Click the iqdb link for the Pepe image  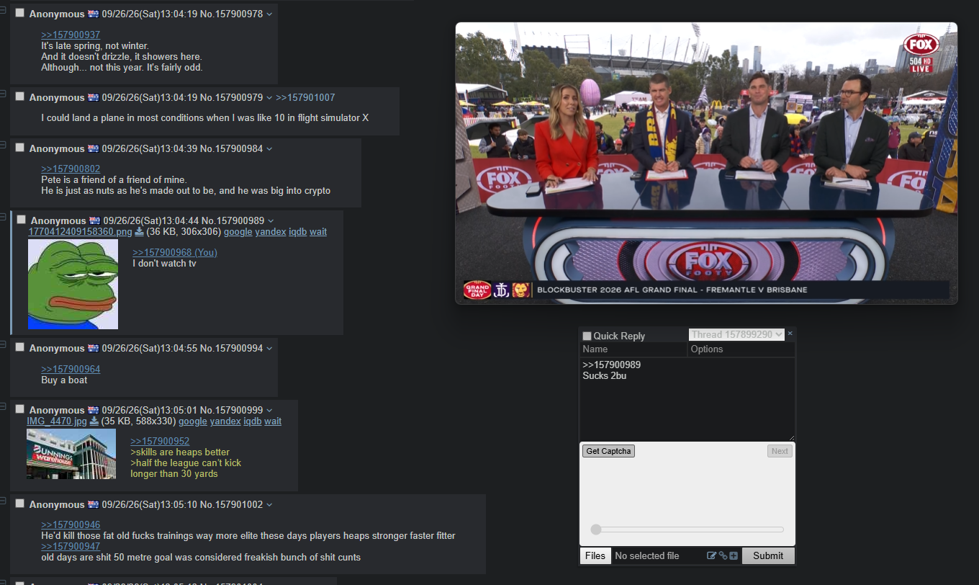[x=297, y=232]
